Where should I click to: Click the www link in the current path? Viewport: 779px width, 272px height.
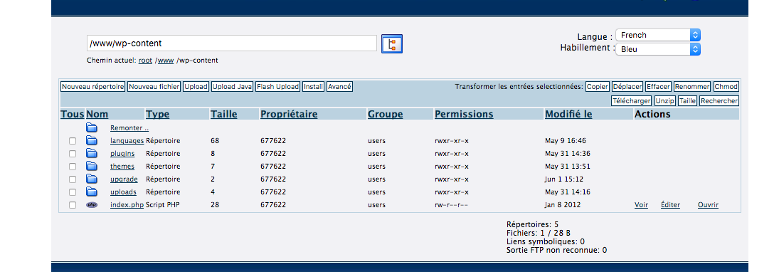click(x=166, y=61)
